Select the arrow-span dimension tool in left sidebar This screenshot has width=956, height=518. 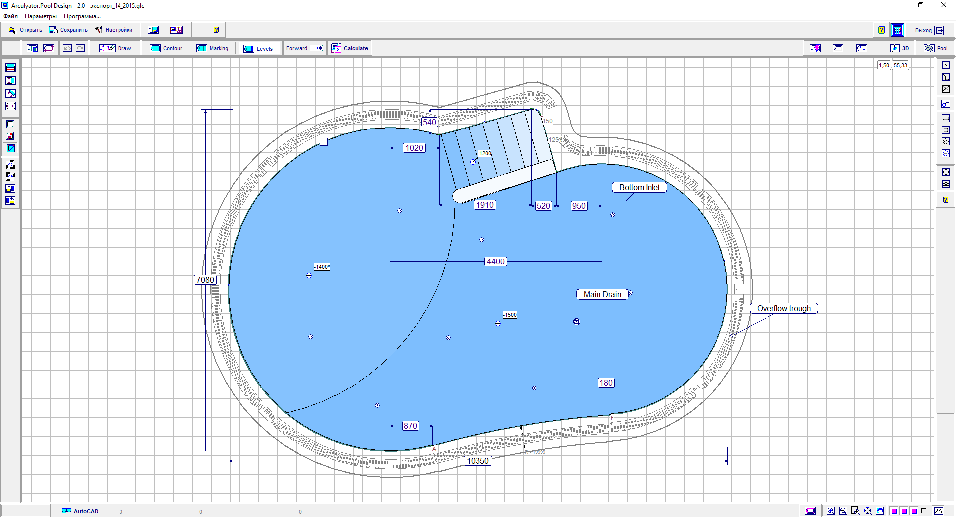[10, 106]
